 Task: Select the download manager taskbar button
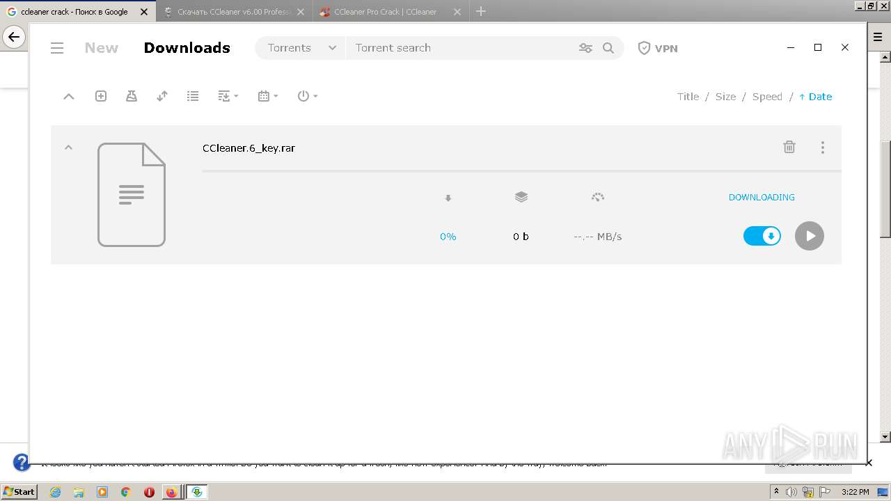(197, 492)
